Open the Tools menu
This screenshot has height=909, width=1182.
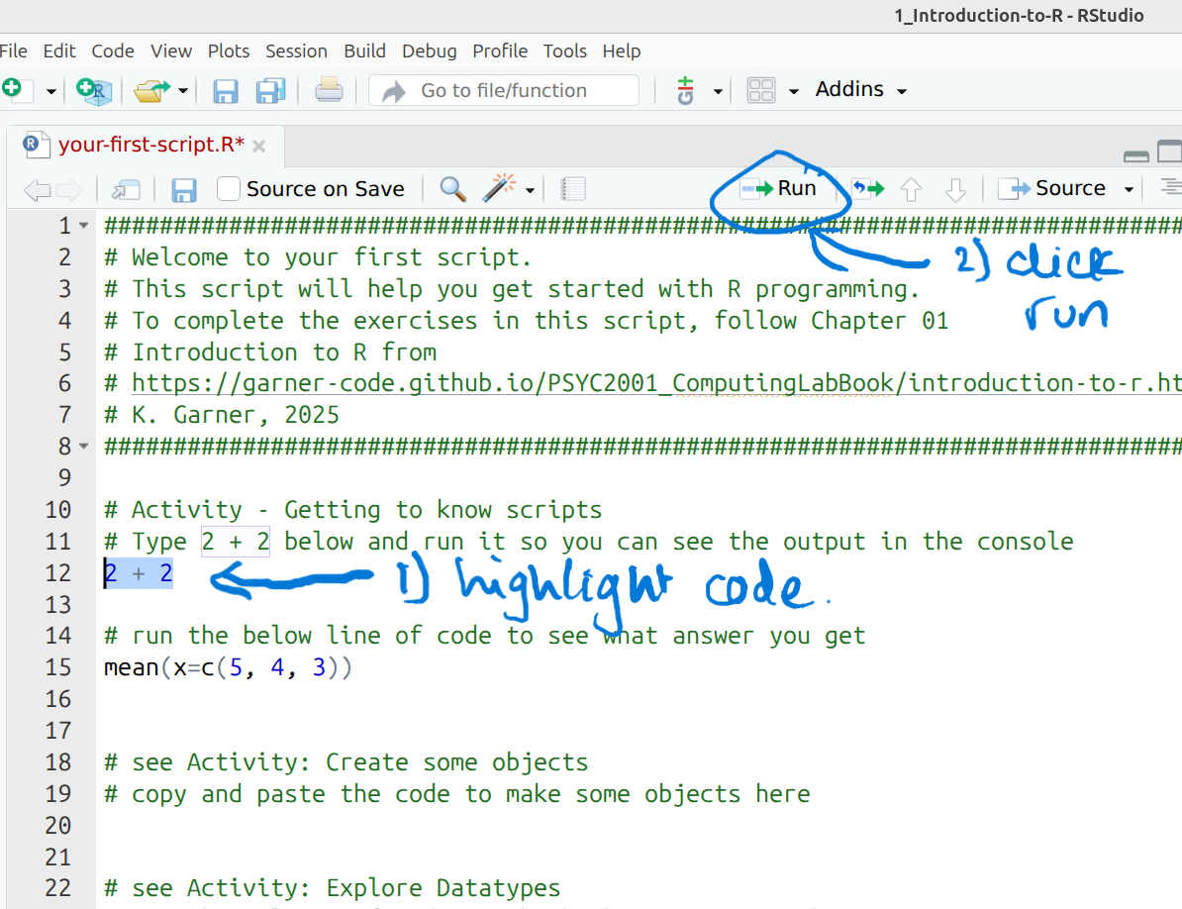tap(564, 50)
